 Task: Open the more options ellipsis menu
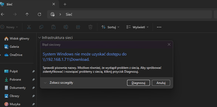click(x=159, y=27)
